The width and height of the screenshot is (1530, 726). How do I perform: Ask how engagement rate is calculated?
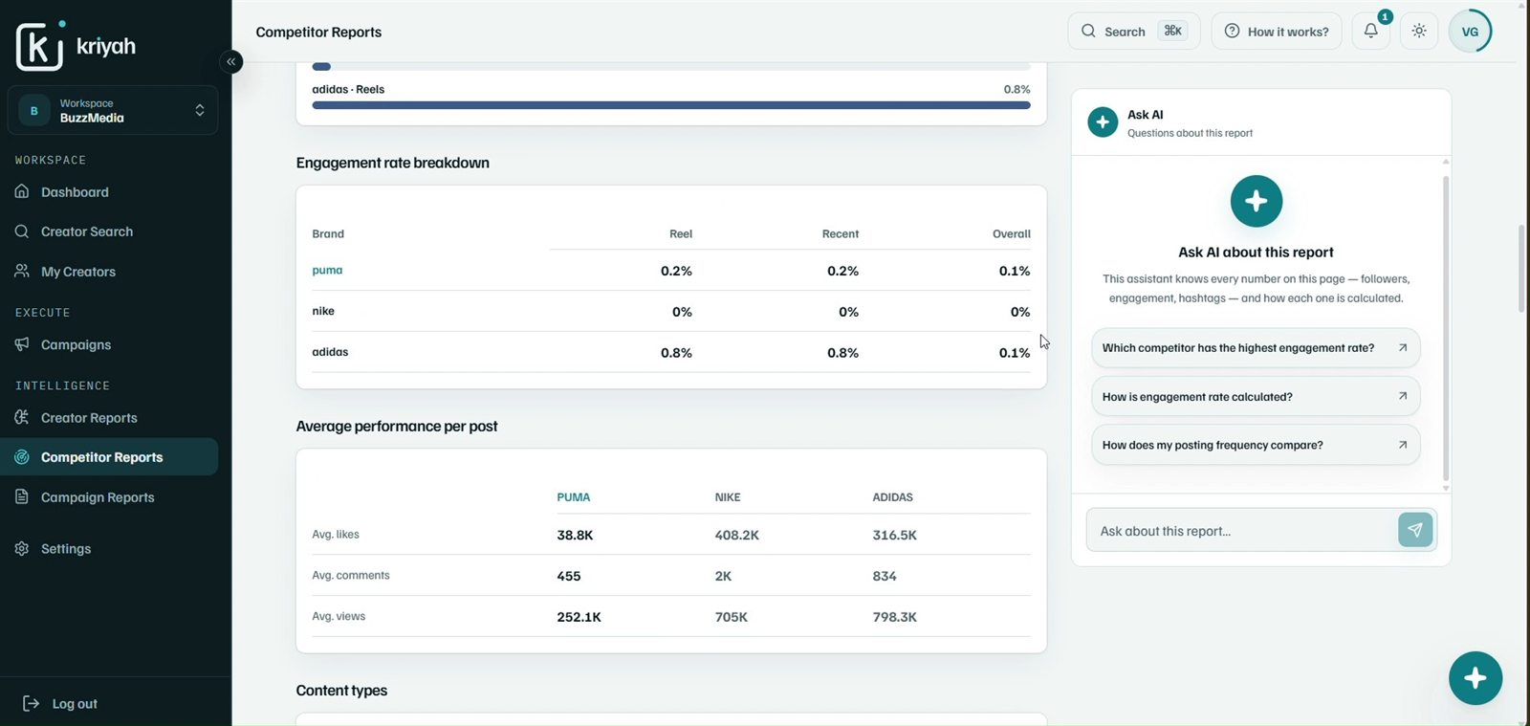pyautogui.click(x=1255, y=396)
